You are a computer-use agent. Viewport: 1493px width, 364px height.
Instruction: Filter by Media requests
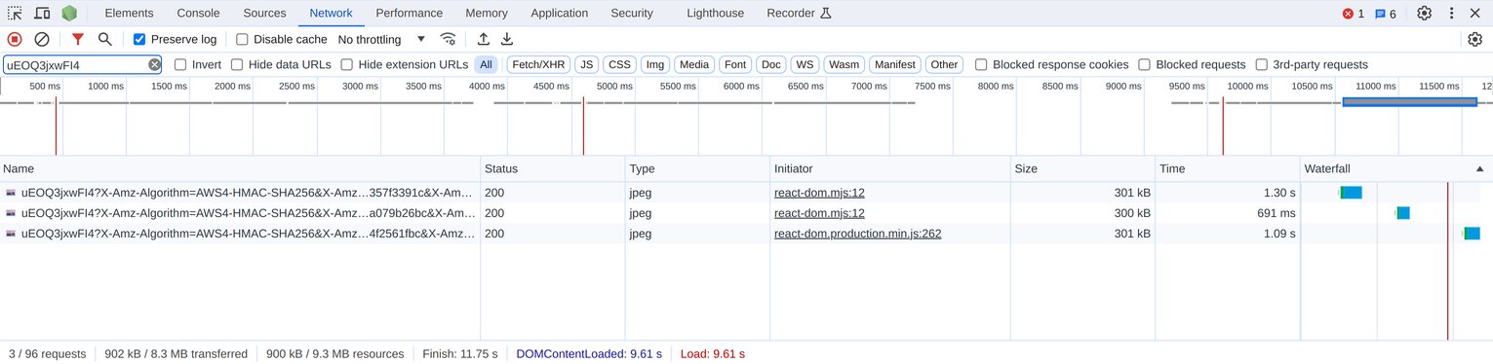pyautogui.click(x=694, y=64)
